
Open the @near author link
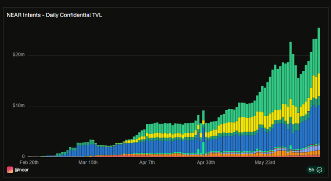click(21, 170)
